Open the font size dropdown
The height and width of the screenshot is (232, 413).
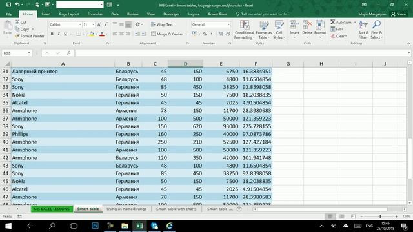pyautogui.click(x=93, y=24)
